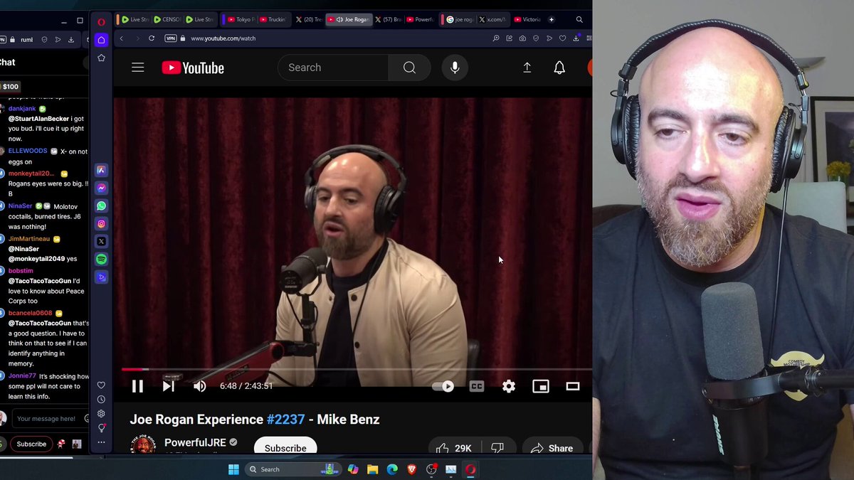Open Opera sidebar history clock
The width and height of the screenshot is (854, 480).
(x=101, y=400)
